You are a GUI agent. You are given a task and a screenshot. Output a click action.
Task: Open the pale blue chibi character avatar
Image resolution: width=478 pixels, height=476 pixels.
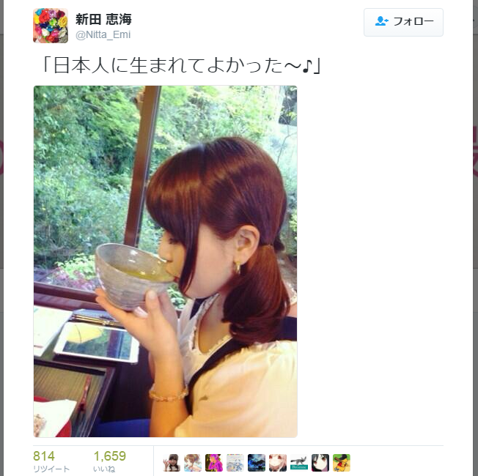(x=235, y=463)
